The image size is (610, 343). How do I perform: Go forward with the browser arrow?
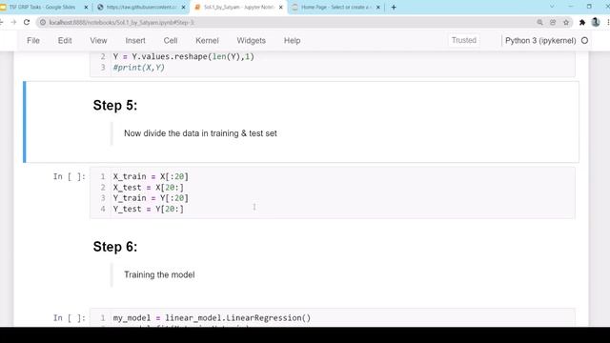13,23
